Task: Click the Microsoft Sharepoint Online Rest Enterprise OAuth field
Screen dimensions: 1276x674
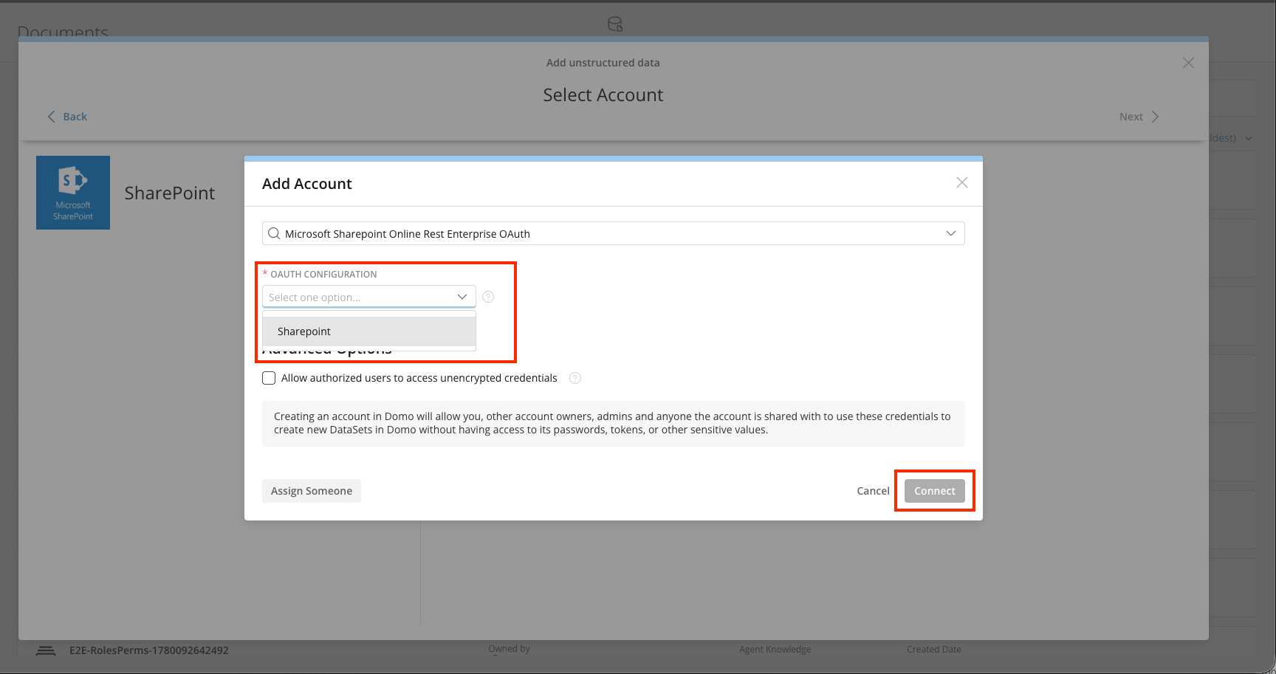Action: coord(614,233)
